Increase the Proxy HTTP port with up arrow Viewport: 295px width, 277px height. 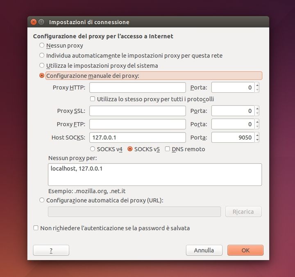pos(257,85)
